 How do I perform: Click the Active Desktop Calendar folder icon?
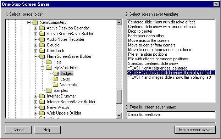[x=42, y=28]
